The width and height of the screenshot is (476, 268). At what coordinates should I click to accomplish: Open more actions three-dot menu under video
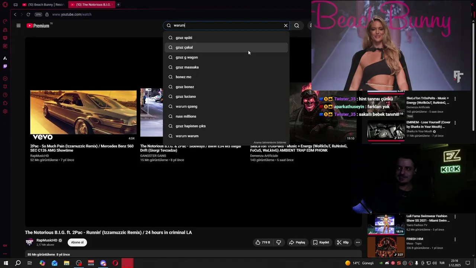pyautogui.click(x=358, y=242)
